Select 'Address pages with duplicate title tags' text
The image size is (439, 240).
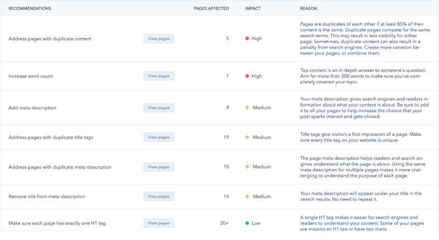click(50, 137)
